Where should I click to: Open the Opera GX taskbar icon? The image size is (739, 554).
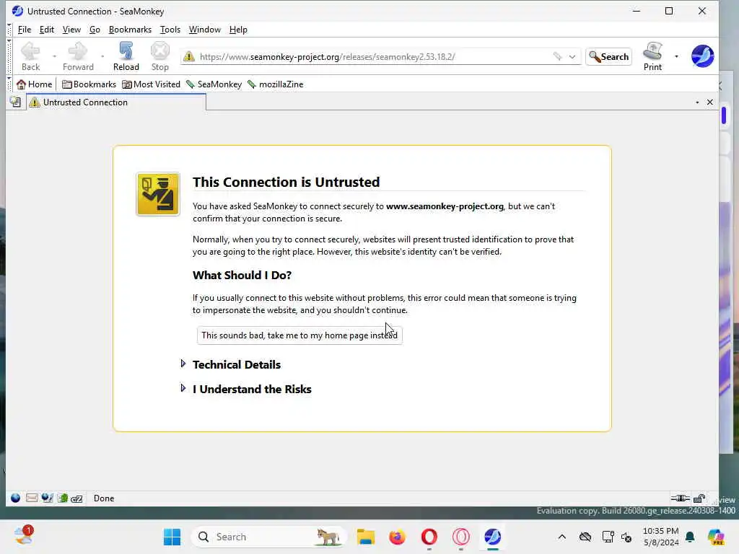460,537
